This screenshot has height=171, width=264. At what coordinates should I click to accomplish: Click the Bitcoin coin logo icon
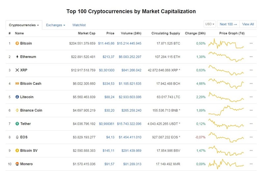pyautogui.click(x=17, y=43)
